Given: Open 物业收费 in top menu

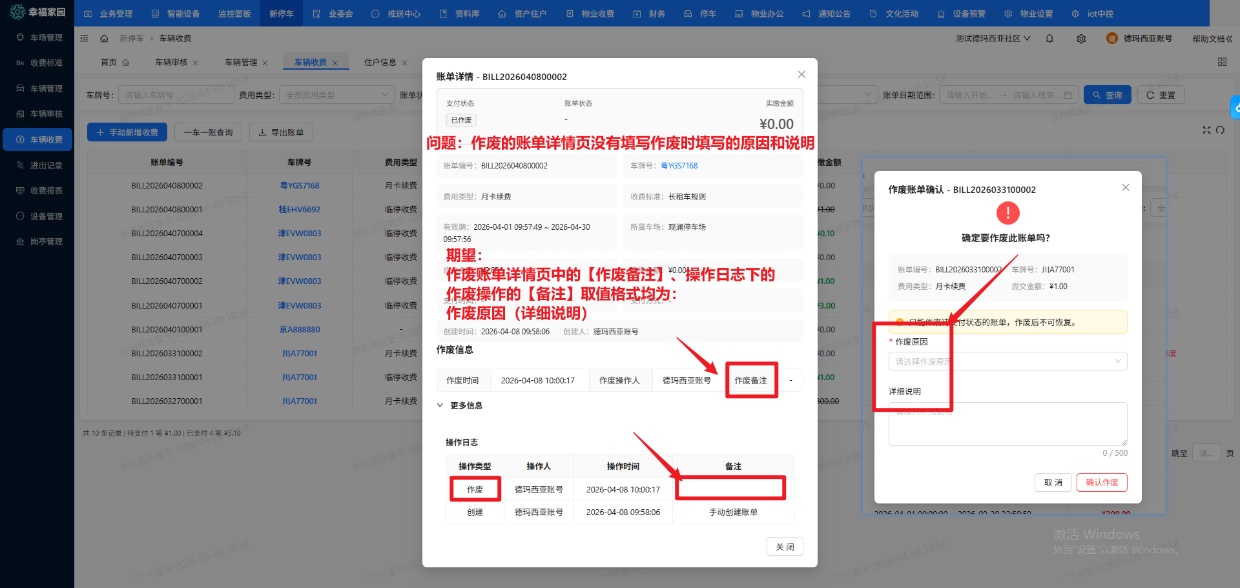Looking at the screenshot, I should [x=590, y=14].
